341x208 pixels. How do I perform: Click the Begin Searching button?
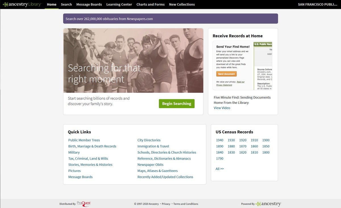177,104
